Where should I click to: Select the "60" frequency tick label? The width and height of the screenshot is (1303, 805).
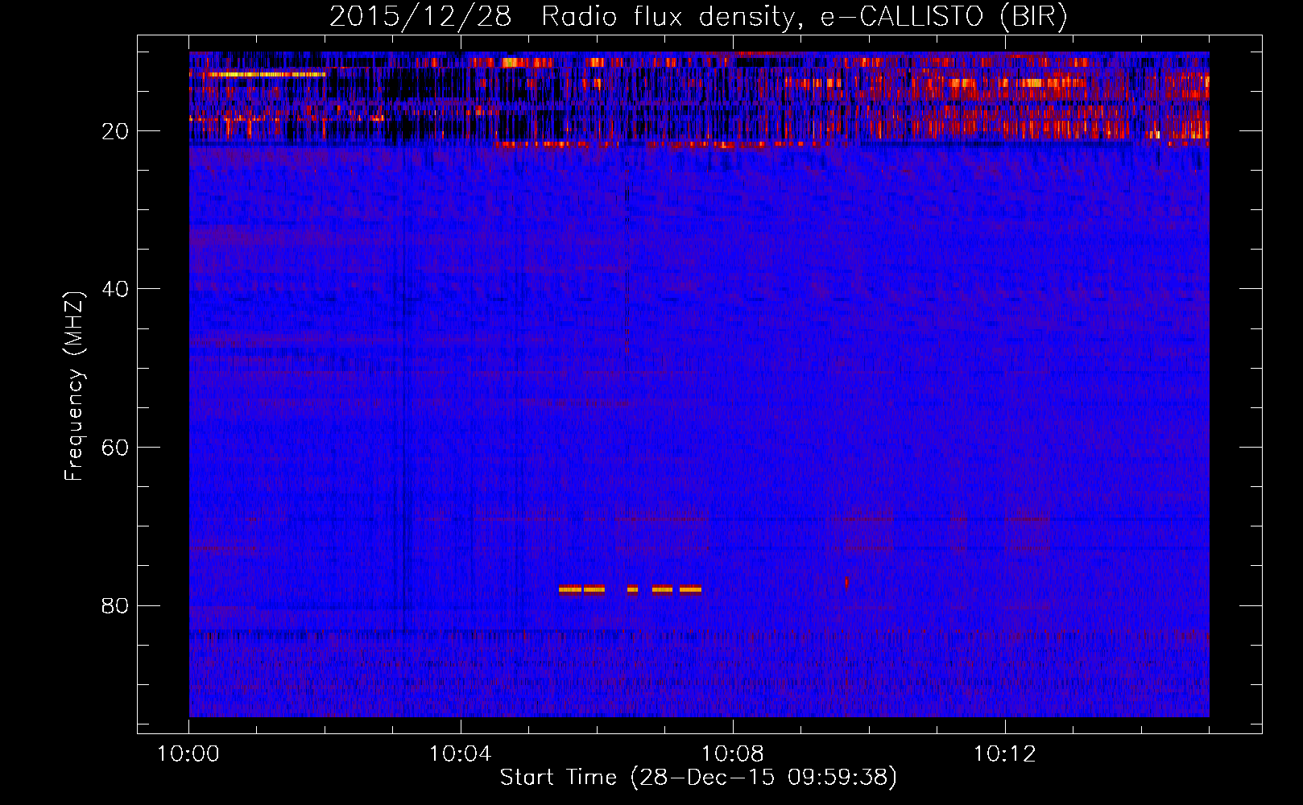coord(116,448)
